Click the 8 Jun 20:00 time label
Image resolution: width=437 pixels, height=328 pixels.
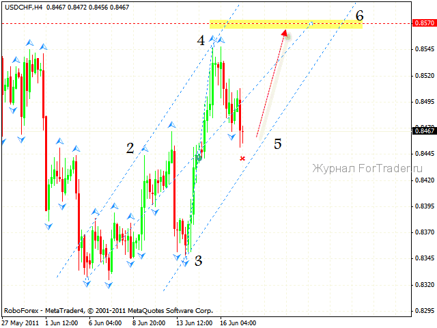[x=149, y=323]
